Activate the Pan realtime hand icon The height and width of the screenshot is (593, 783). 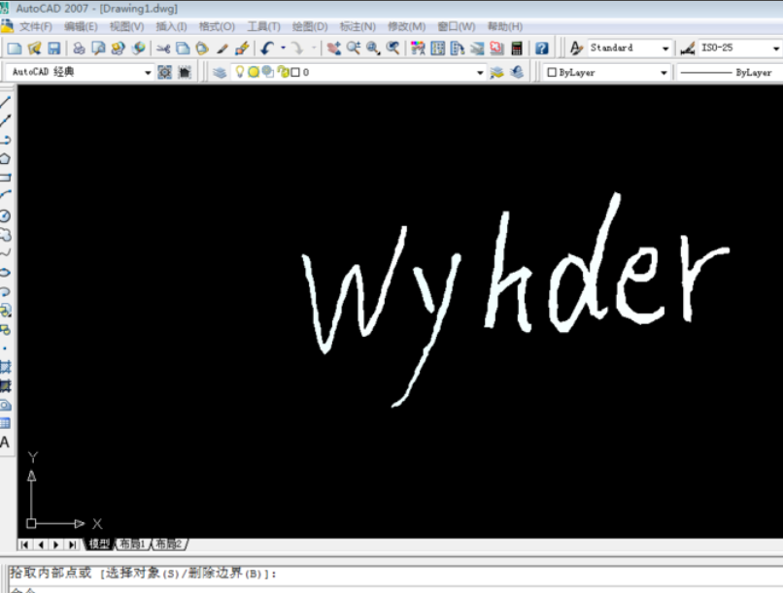334,49
